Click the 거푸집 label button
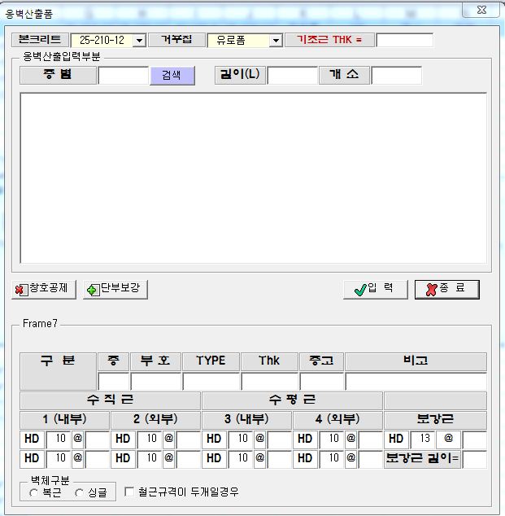 tap(177, 40)
